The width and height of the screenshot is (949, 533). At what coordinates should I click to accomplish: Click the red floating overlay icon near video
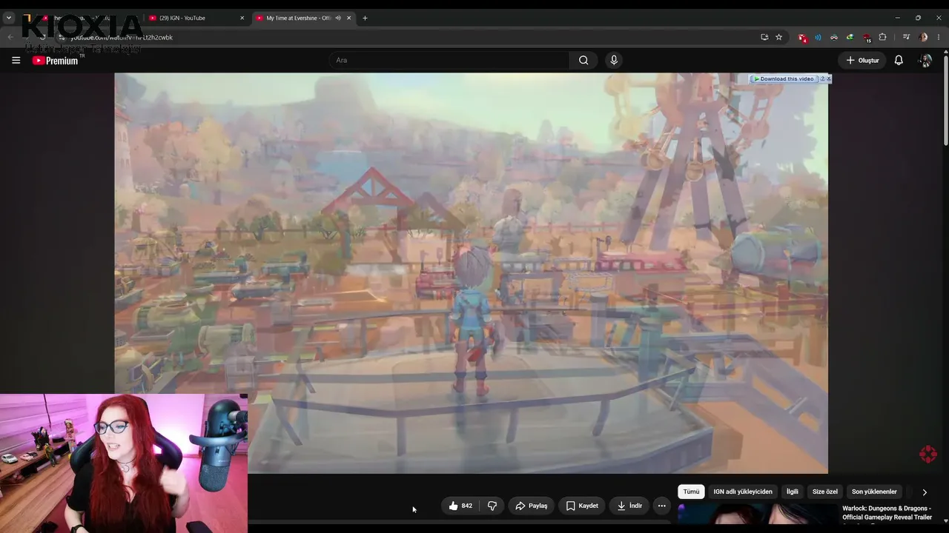click(x=927, y=454)
